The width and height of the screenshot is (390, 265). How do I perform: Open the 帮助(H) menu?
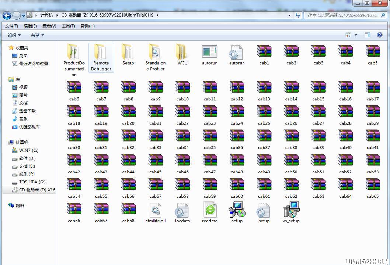click(x=88, y=26)
